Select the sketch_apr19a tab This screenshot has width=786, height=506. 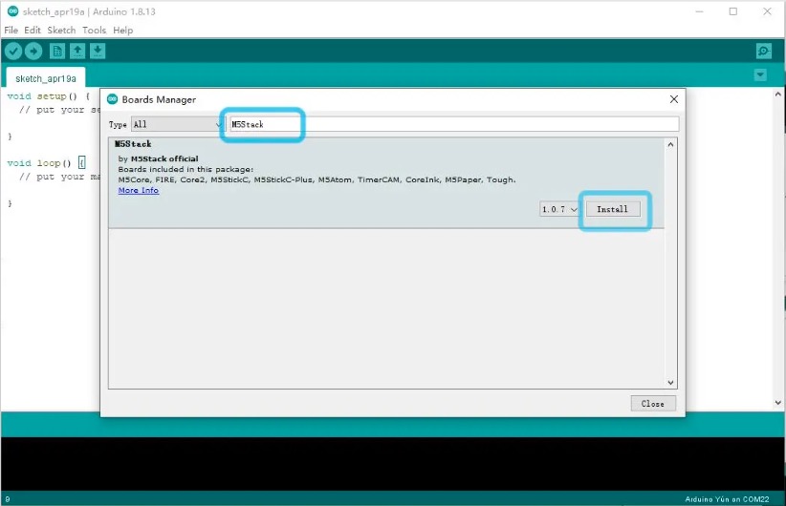tap(46, 78)
